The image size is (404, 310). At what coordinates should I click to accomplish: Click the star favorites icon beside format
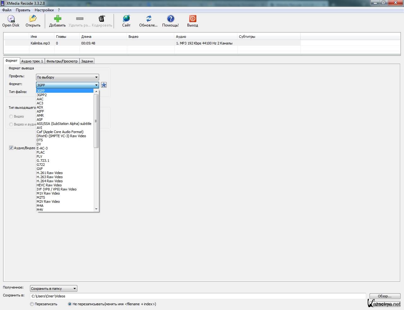[104, 85]
